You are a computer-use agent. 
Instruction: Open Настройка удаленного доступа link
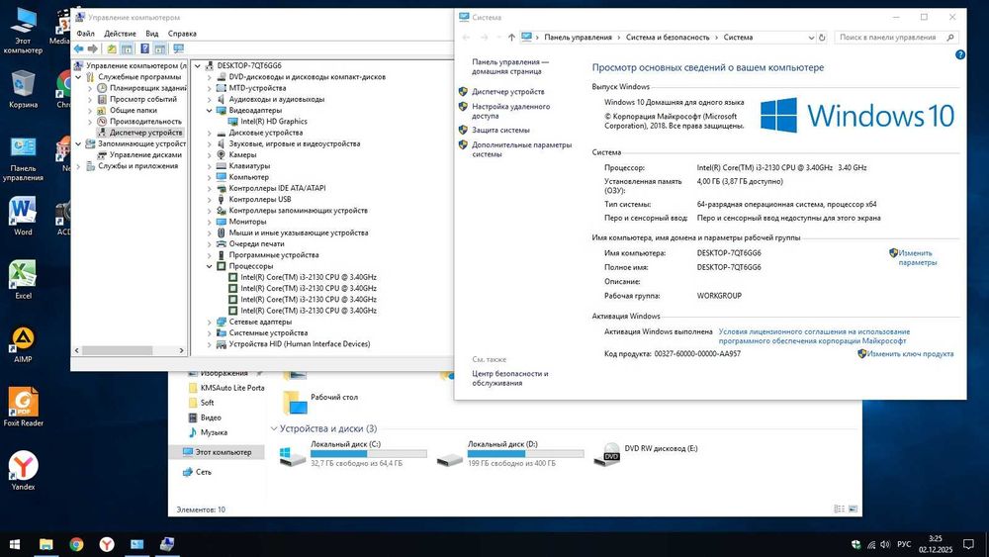pyautogui.click(x=511, y=111)
